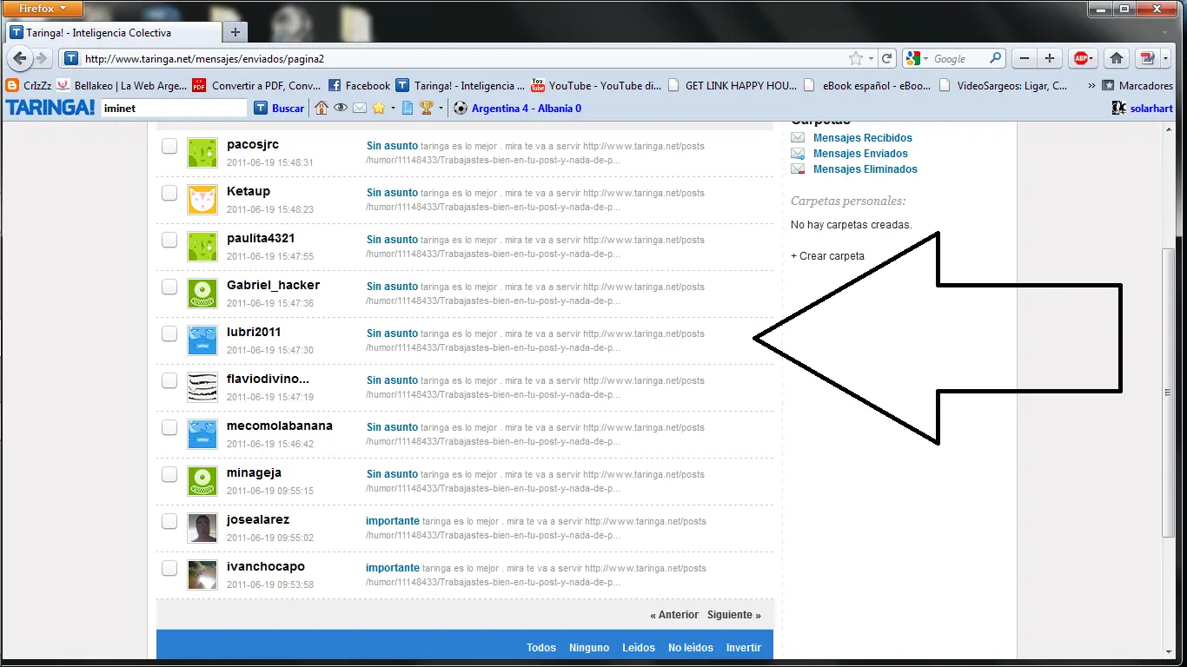Click the envelope icon beside Mensajes Recibidos
The width and height of the screenshot is (1187, 667).
798,137
